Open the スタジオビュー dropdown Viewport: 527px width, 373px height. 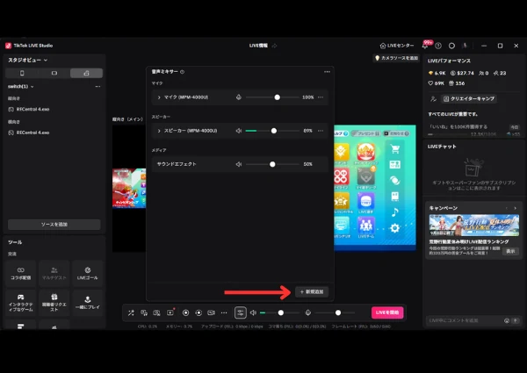[28, 60]
